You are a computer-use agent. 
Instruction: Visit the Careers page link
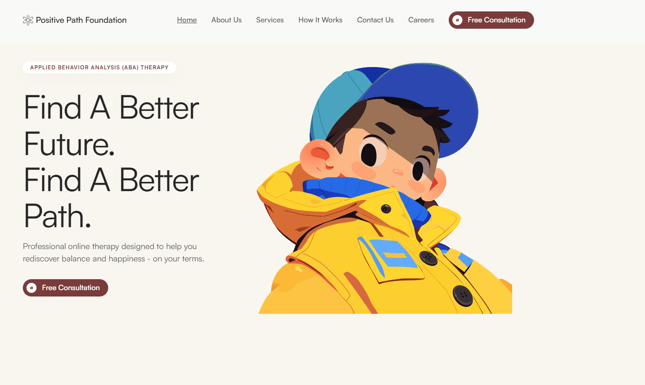(x=421, y=20)
